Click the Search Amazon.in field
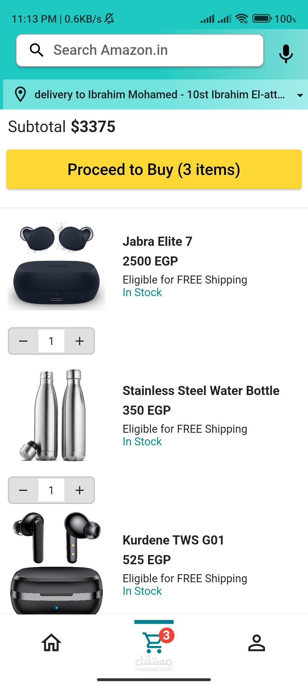The image size is (308, 686). point(154,50)
